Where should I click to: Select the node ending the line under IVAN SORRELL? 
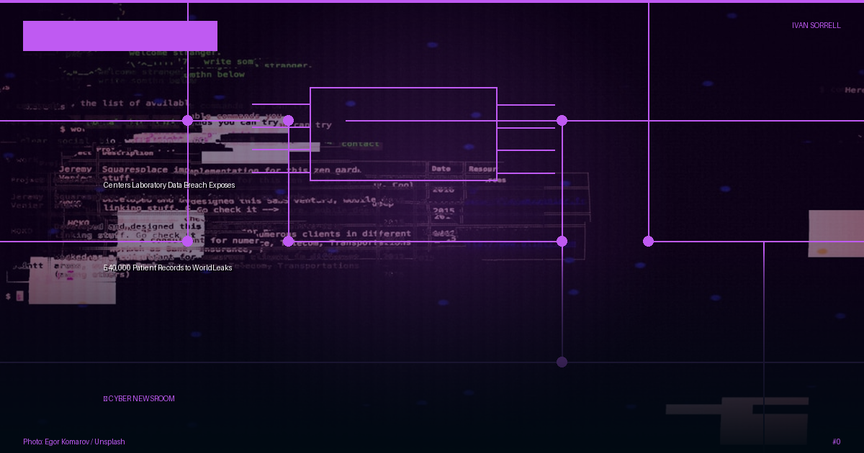coord(648,241)
